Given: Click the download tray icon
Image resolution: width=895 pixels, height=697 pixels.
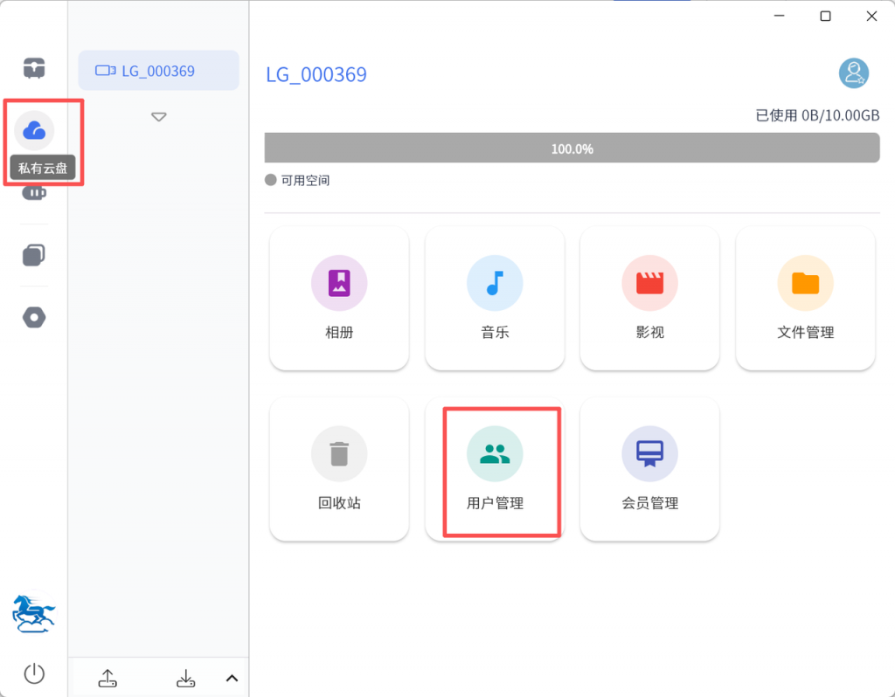Looking at the screenshot, I should click(x=185, y=678).
